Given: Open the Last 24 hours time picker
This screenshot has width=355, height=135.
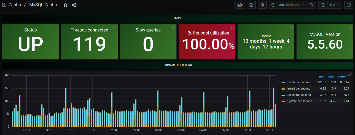Looking at the screenshot, I should 288,5.
